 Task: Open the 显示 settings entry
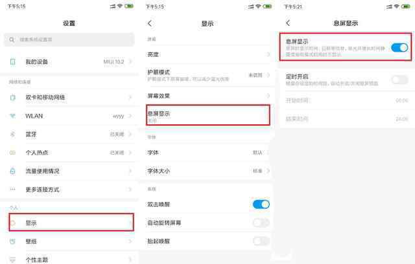(x=71, y=223)
